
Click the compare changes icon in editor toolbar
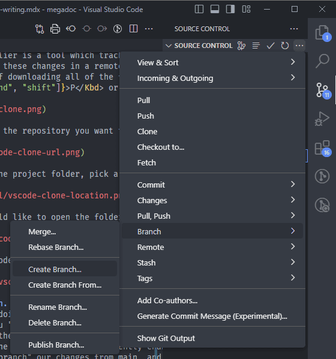tap(40, 29)
